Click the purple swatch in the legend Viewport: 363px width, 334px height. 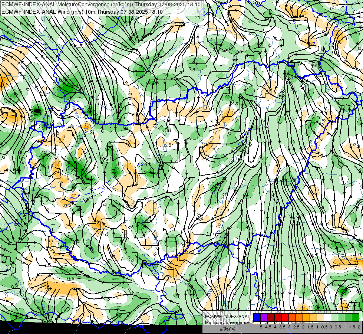[x=264, y=317]
